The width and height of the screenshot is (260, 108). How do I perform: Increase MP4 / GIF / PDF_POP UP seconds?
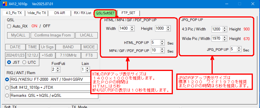pyautogui.click(x=162, y=49)
